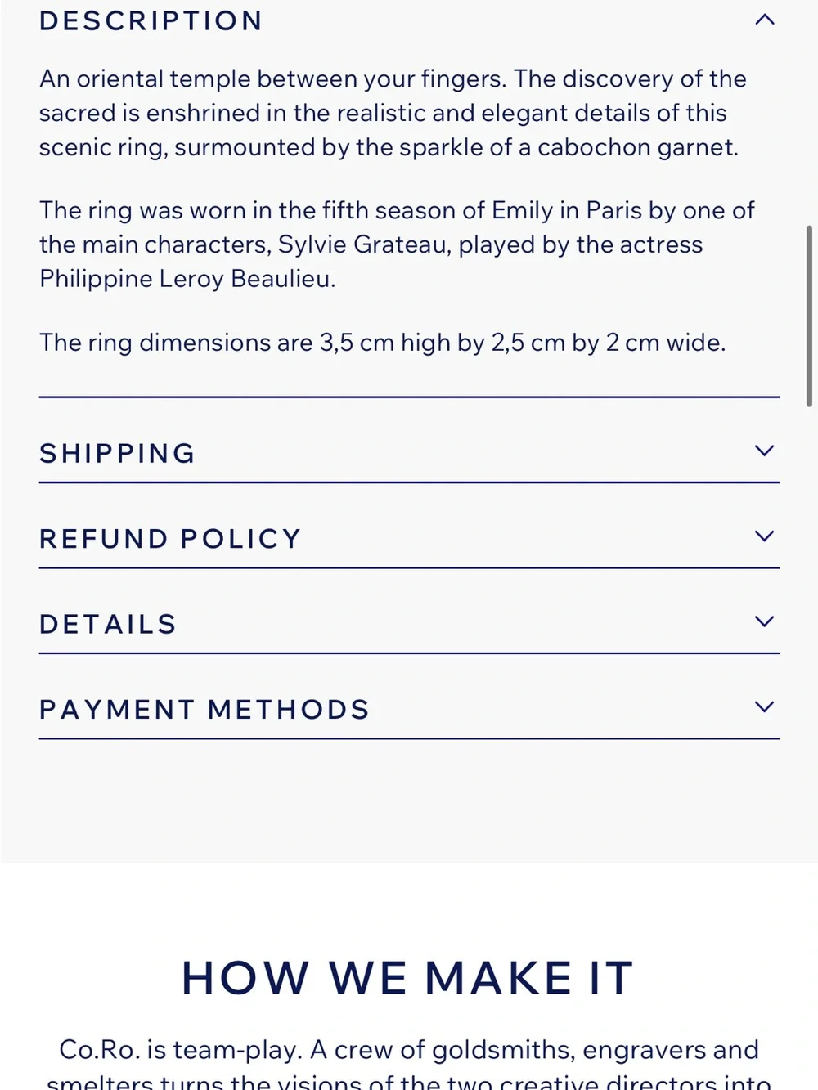This screenshot has width=818, height=1090.
Task: Open the DETAILS accordion section
Action: 409,623
